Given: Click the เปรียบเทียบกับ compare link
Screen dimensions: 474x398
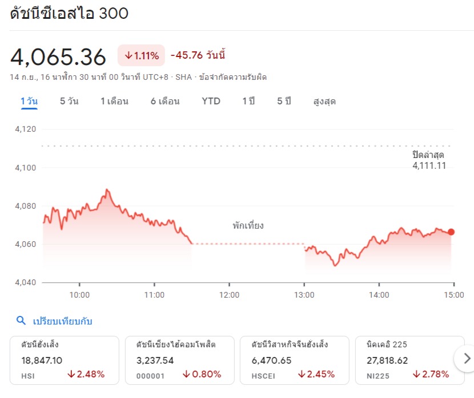Looking at the screenshot, I should click(62, 321).
